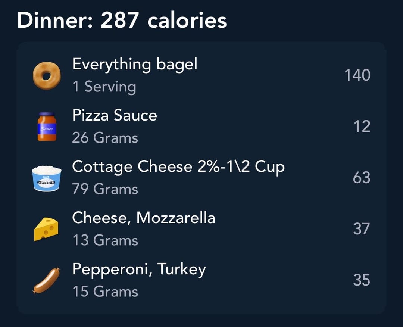Tap the 12 calorie value for sauce
Image resolution: width=403 pixels, height=327 pixels.
362,127
